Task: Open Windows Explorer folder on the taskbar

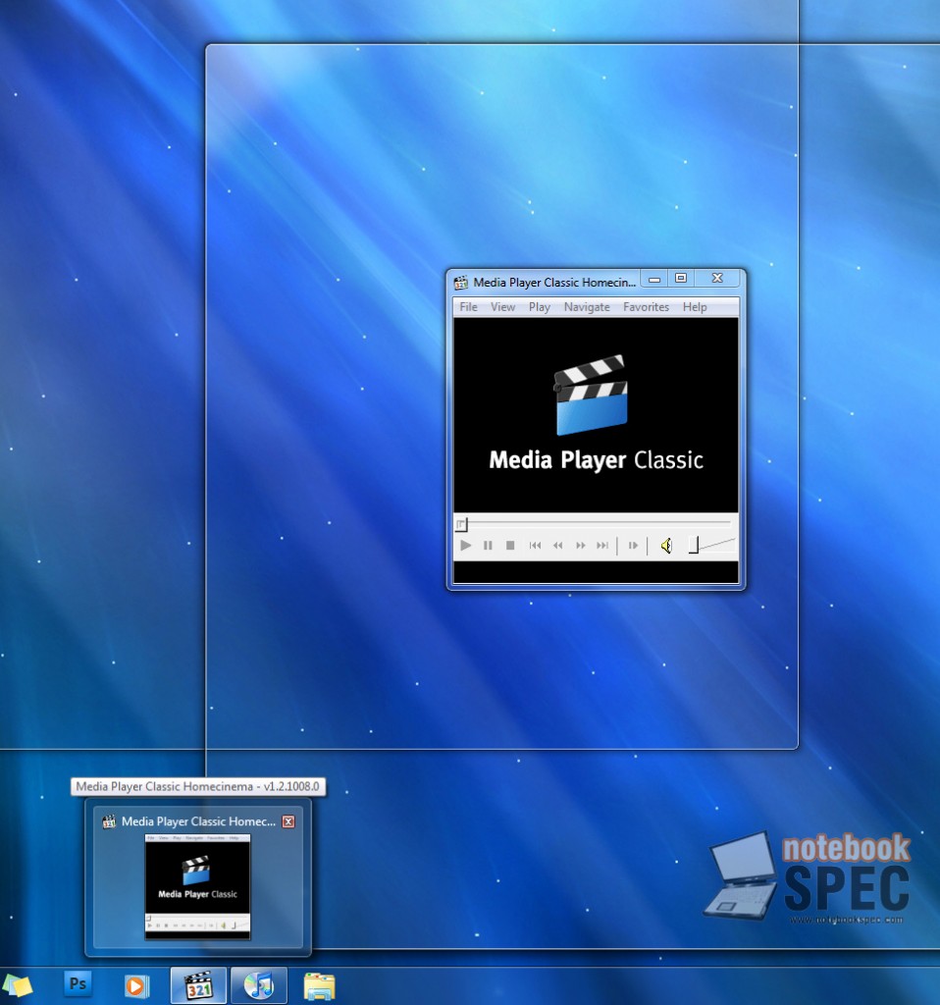Action: coord(319,985)
